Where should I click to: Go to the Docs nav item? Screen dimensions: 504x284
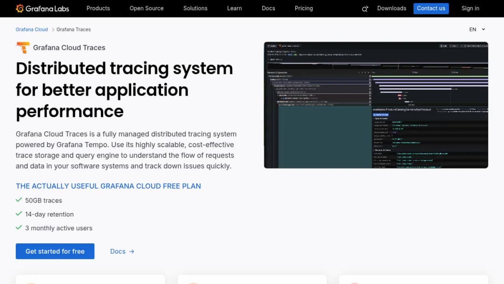coord(268,8)
